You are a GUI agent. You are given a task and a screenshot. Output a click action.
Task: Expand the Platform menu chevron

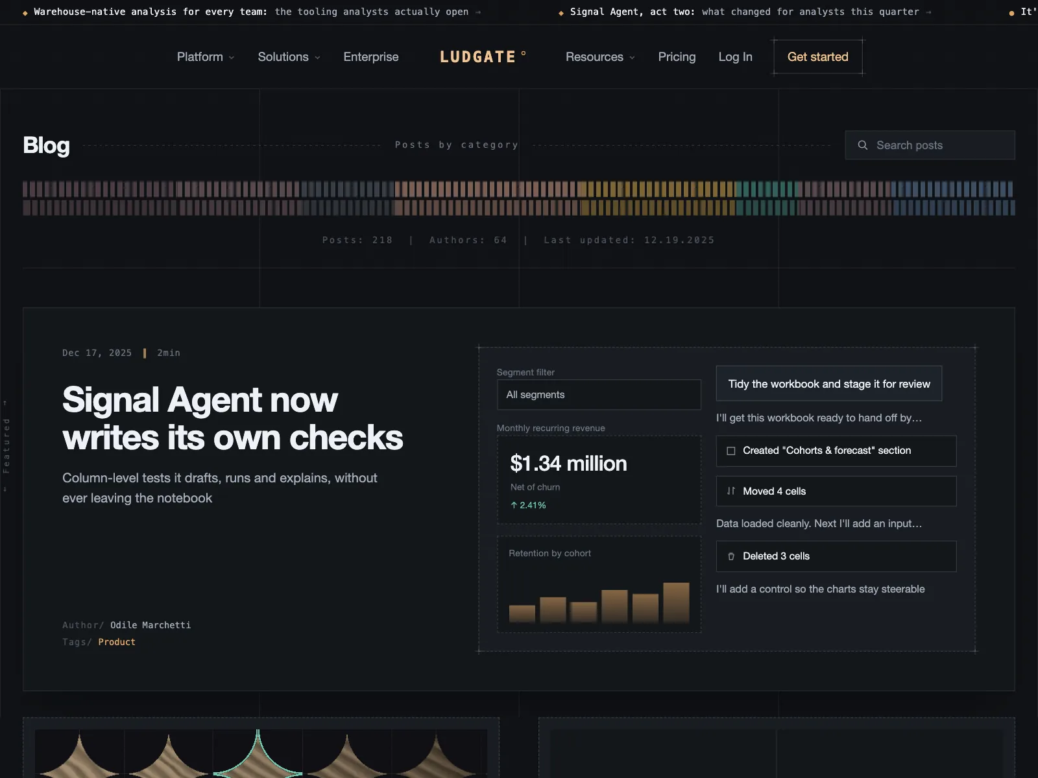click(x=232, y=58)
